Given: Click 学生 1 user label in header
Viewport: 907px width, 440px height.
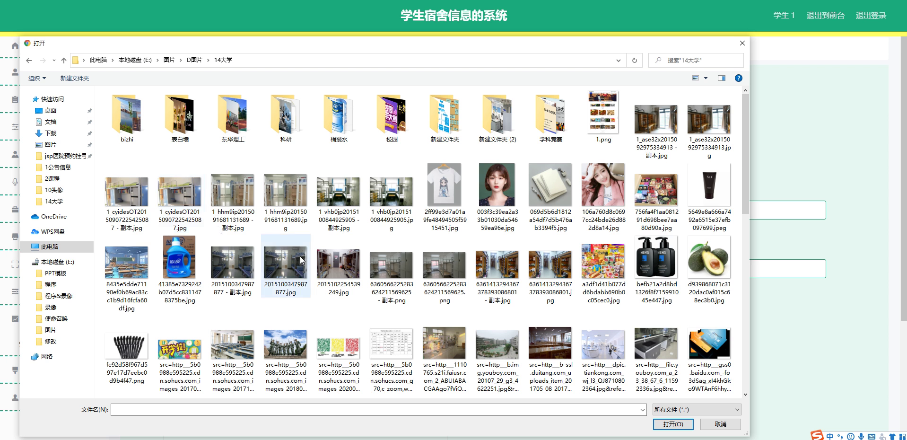Looking at the screenshot, I should point(784,16).
